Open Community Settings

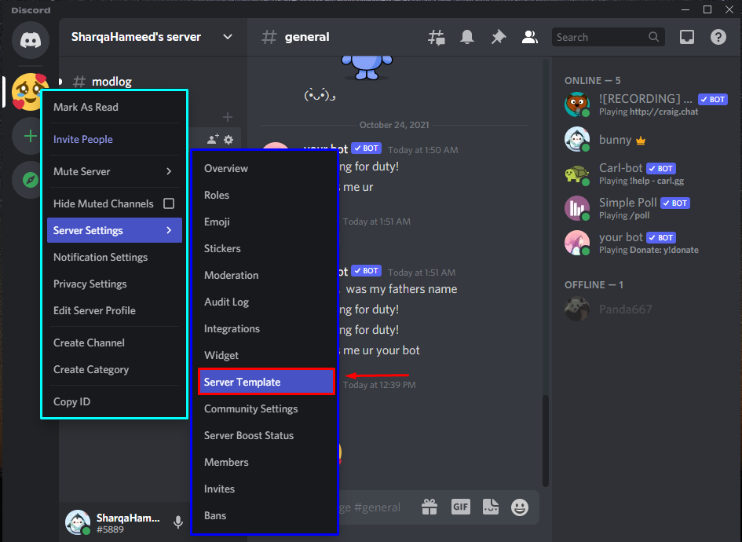point(266,408)
